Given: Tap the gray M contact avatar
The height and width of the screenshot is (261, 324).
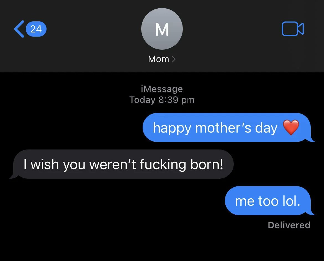Looking at the screenshot, I should [162, 29].
